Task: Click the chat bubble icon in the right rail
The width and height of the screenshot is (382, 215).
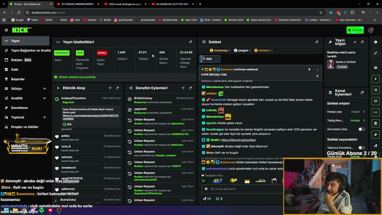Action: [375, 101]
